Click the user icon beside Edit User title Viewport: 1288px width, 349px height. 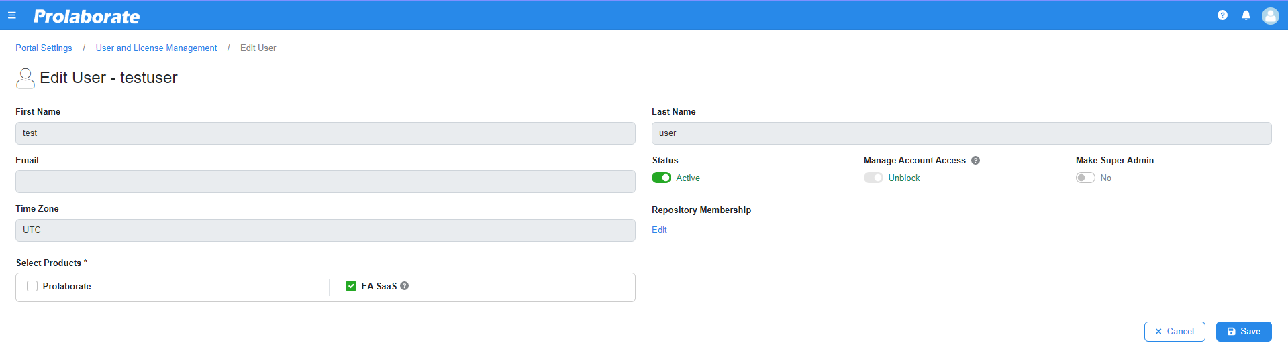tap(26, 78)
